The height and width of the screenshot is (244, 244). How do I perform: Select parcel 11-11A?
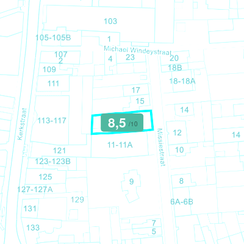pyautogui.click(x=120, y=145)
